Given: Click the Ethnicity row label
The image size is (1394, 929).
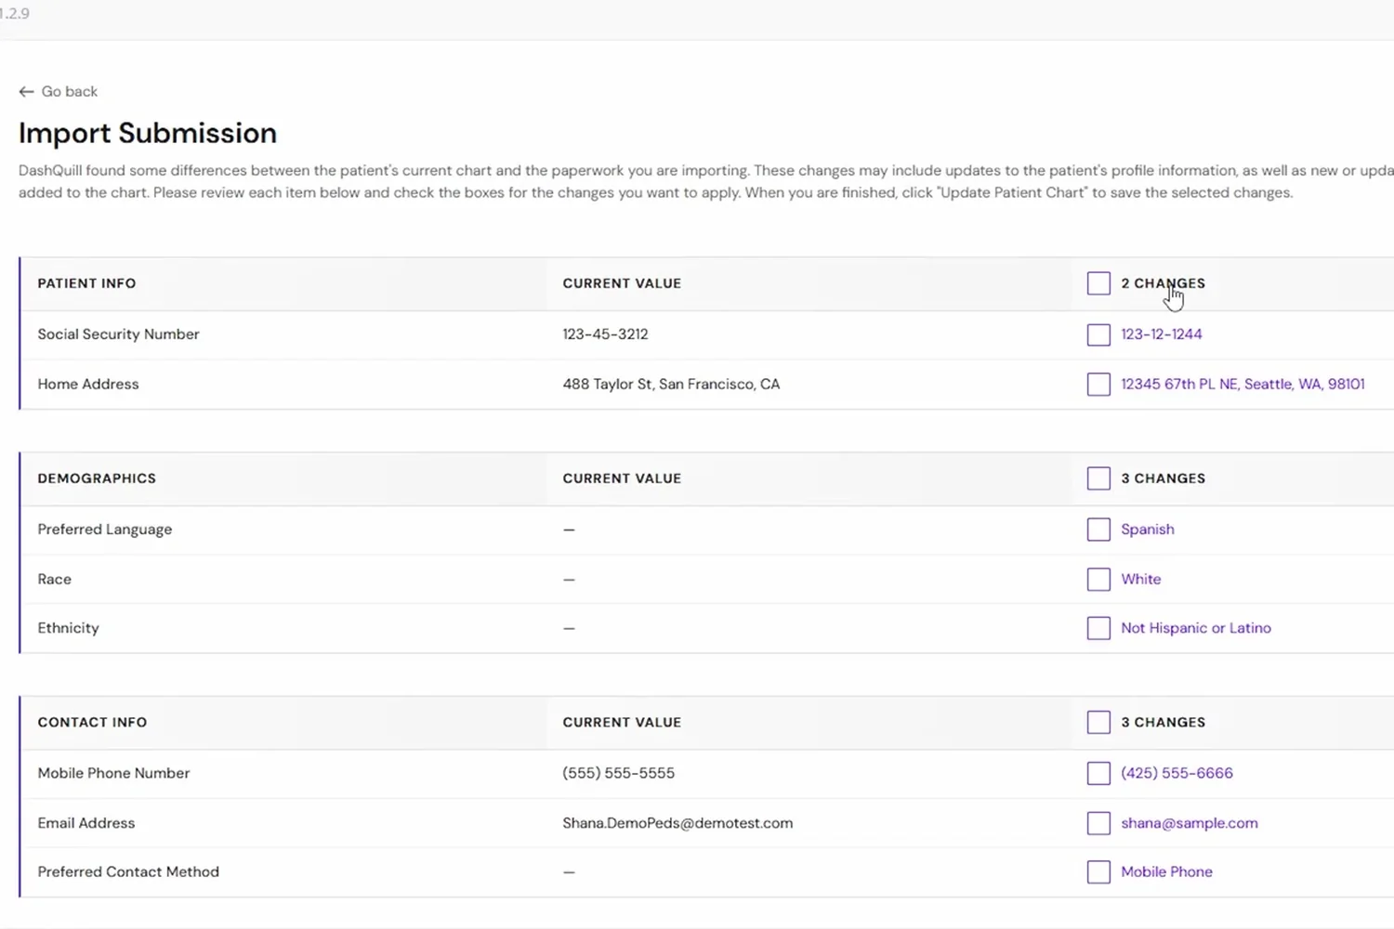Looking at the screenshot, I should click(x=68, y=629).
